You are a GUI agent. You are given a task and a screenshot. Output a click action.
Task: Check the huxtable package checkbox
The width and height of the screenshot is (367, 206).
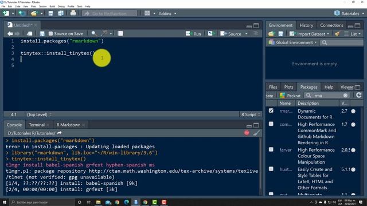[x=271, y=169]
